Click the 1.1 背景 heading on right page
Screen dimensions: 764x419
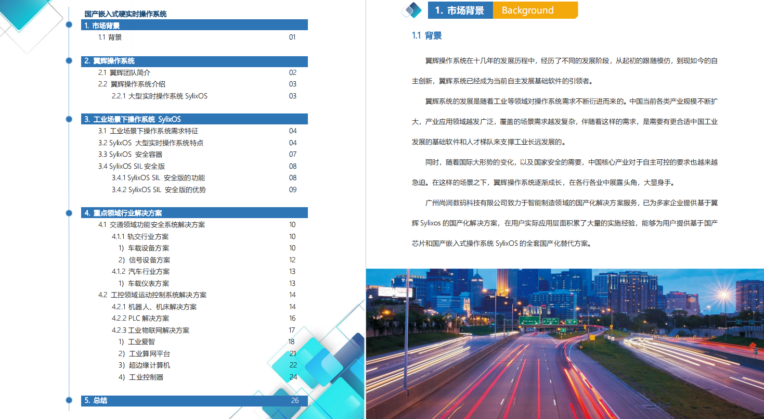[426, 36]
